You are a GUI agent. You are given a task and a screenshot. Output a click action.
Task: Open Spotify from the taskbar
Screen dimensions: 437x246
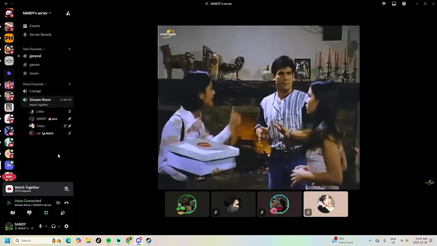tap(109, 241)
